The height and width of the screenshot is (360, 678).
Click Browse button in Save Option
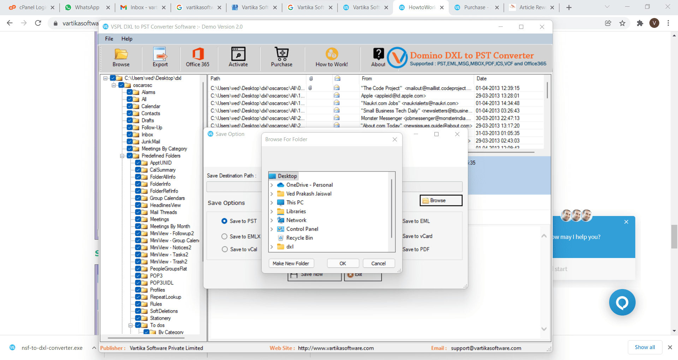click(x=441, y=200)
